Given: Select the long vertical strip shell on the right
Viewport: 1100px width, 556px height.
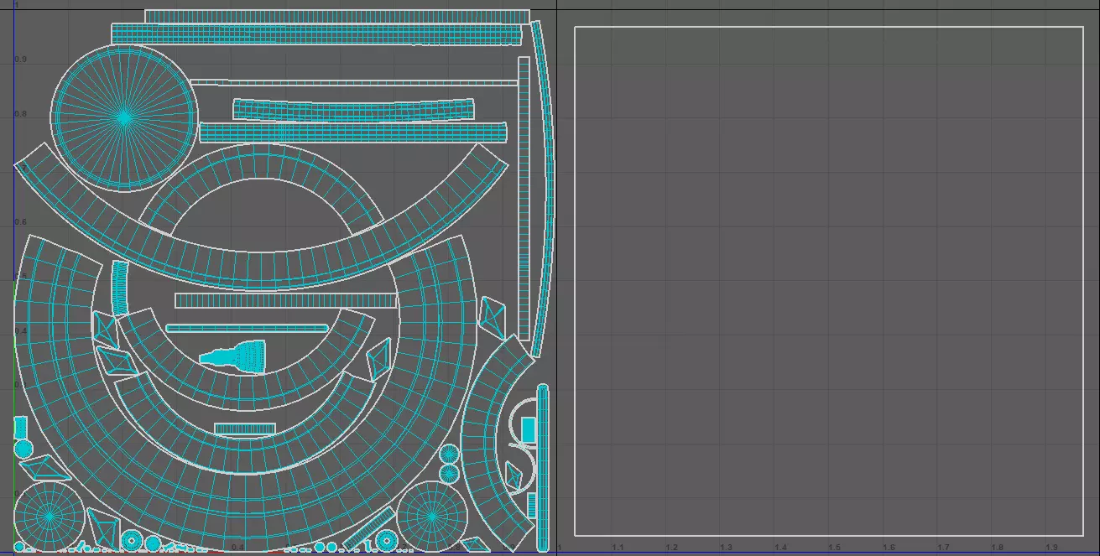Looking at the screenshot, I should [x=524, y=198].
